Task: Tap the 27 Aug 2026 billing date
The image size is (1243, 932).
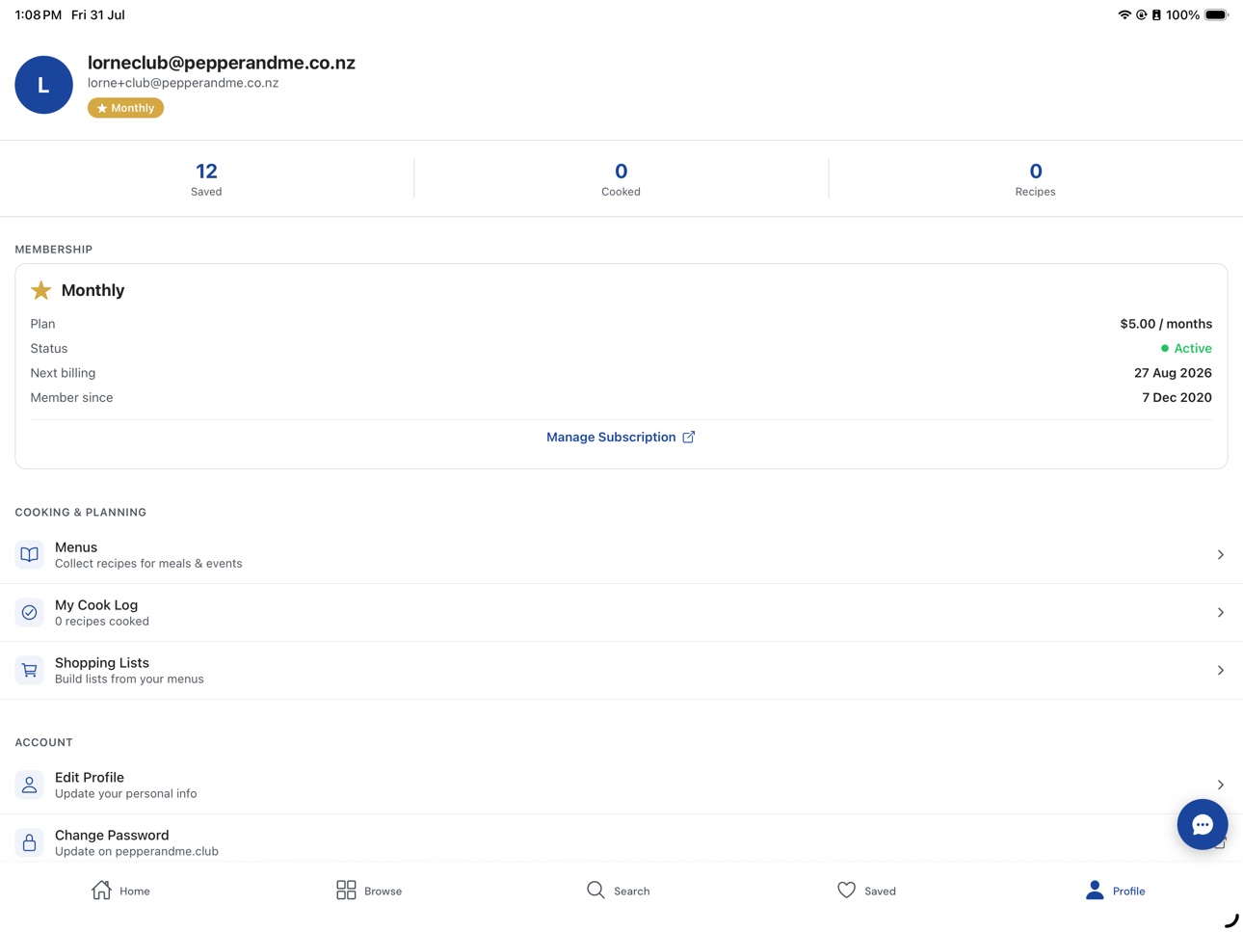Action: coord(1173,373)
